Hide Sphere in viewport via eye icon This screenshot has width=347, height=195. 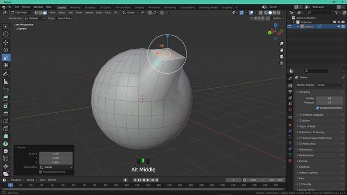pos(338,27)
